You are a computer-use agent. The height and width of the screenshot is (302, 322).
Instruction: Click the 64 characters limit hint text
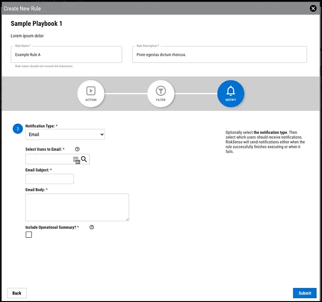pyautogui.click(x=44, y=66)
